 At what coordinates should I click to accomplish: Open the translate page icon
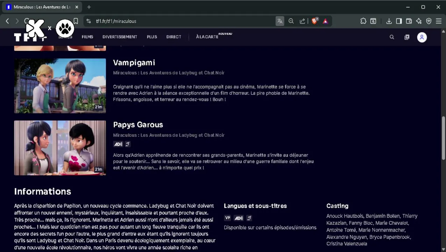pyautogui.click(x=280, y=21)
